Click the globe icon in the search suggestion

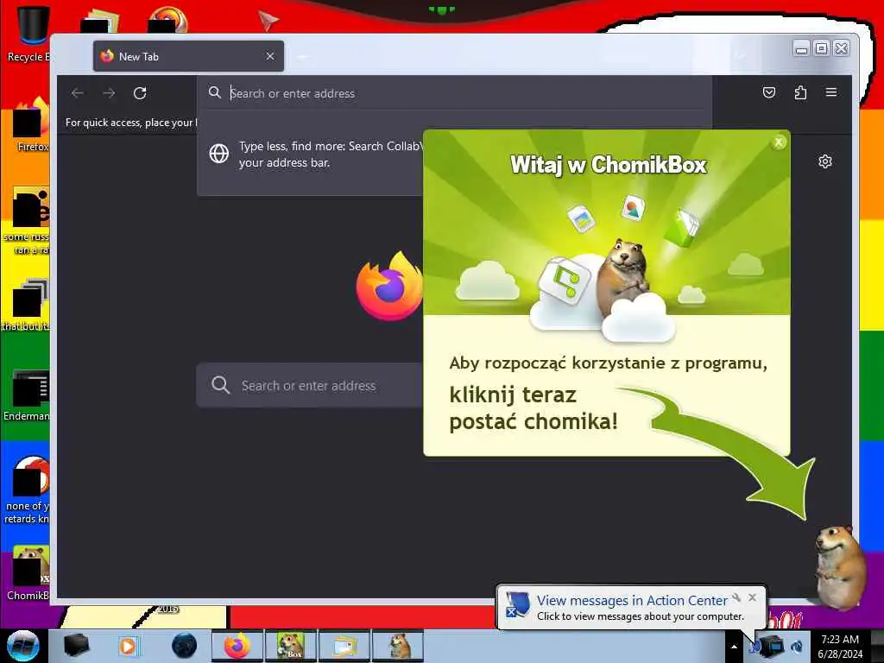[x=218, y=154]
